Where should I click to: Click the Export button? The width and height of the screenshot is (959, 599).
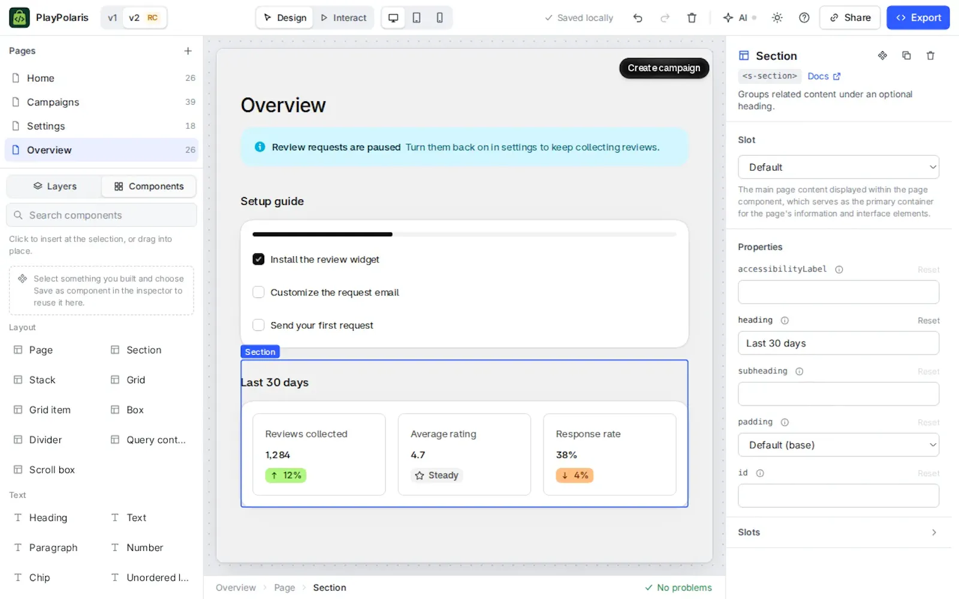tap(918, 18)
